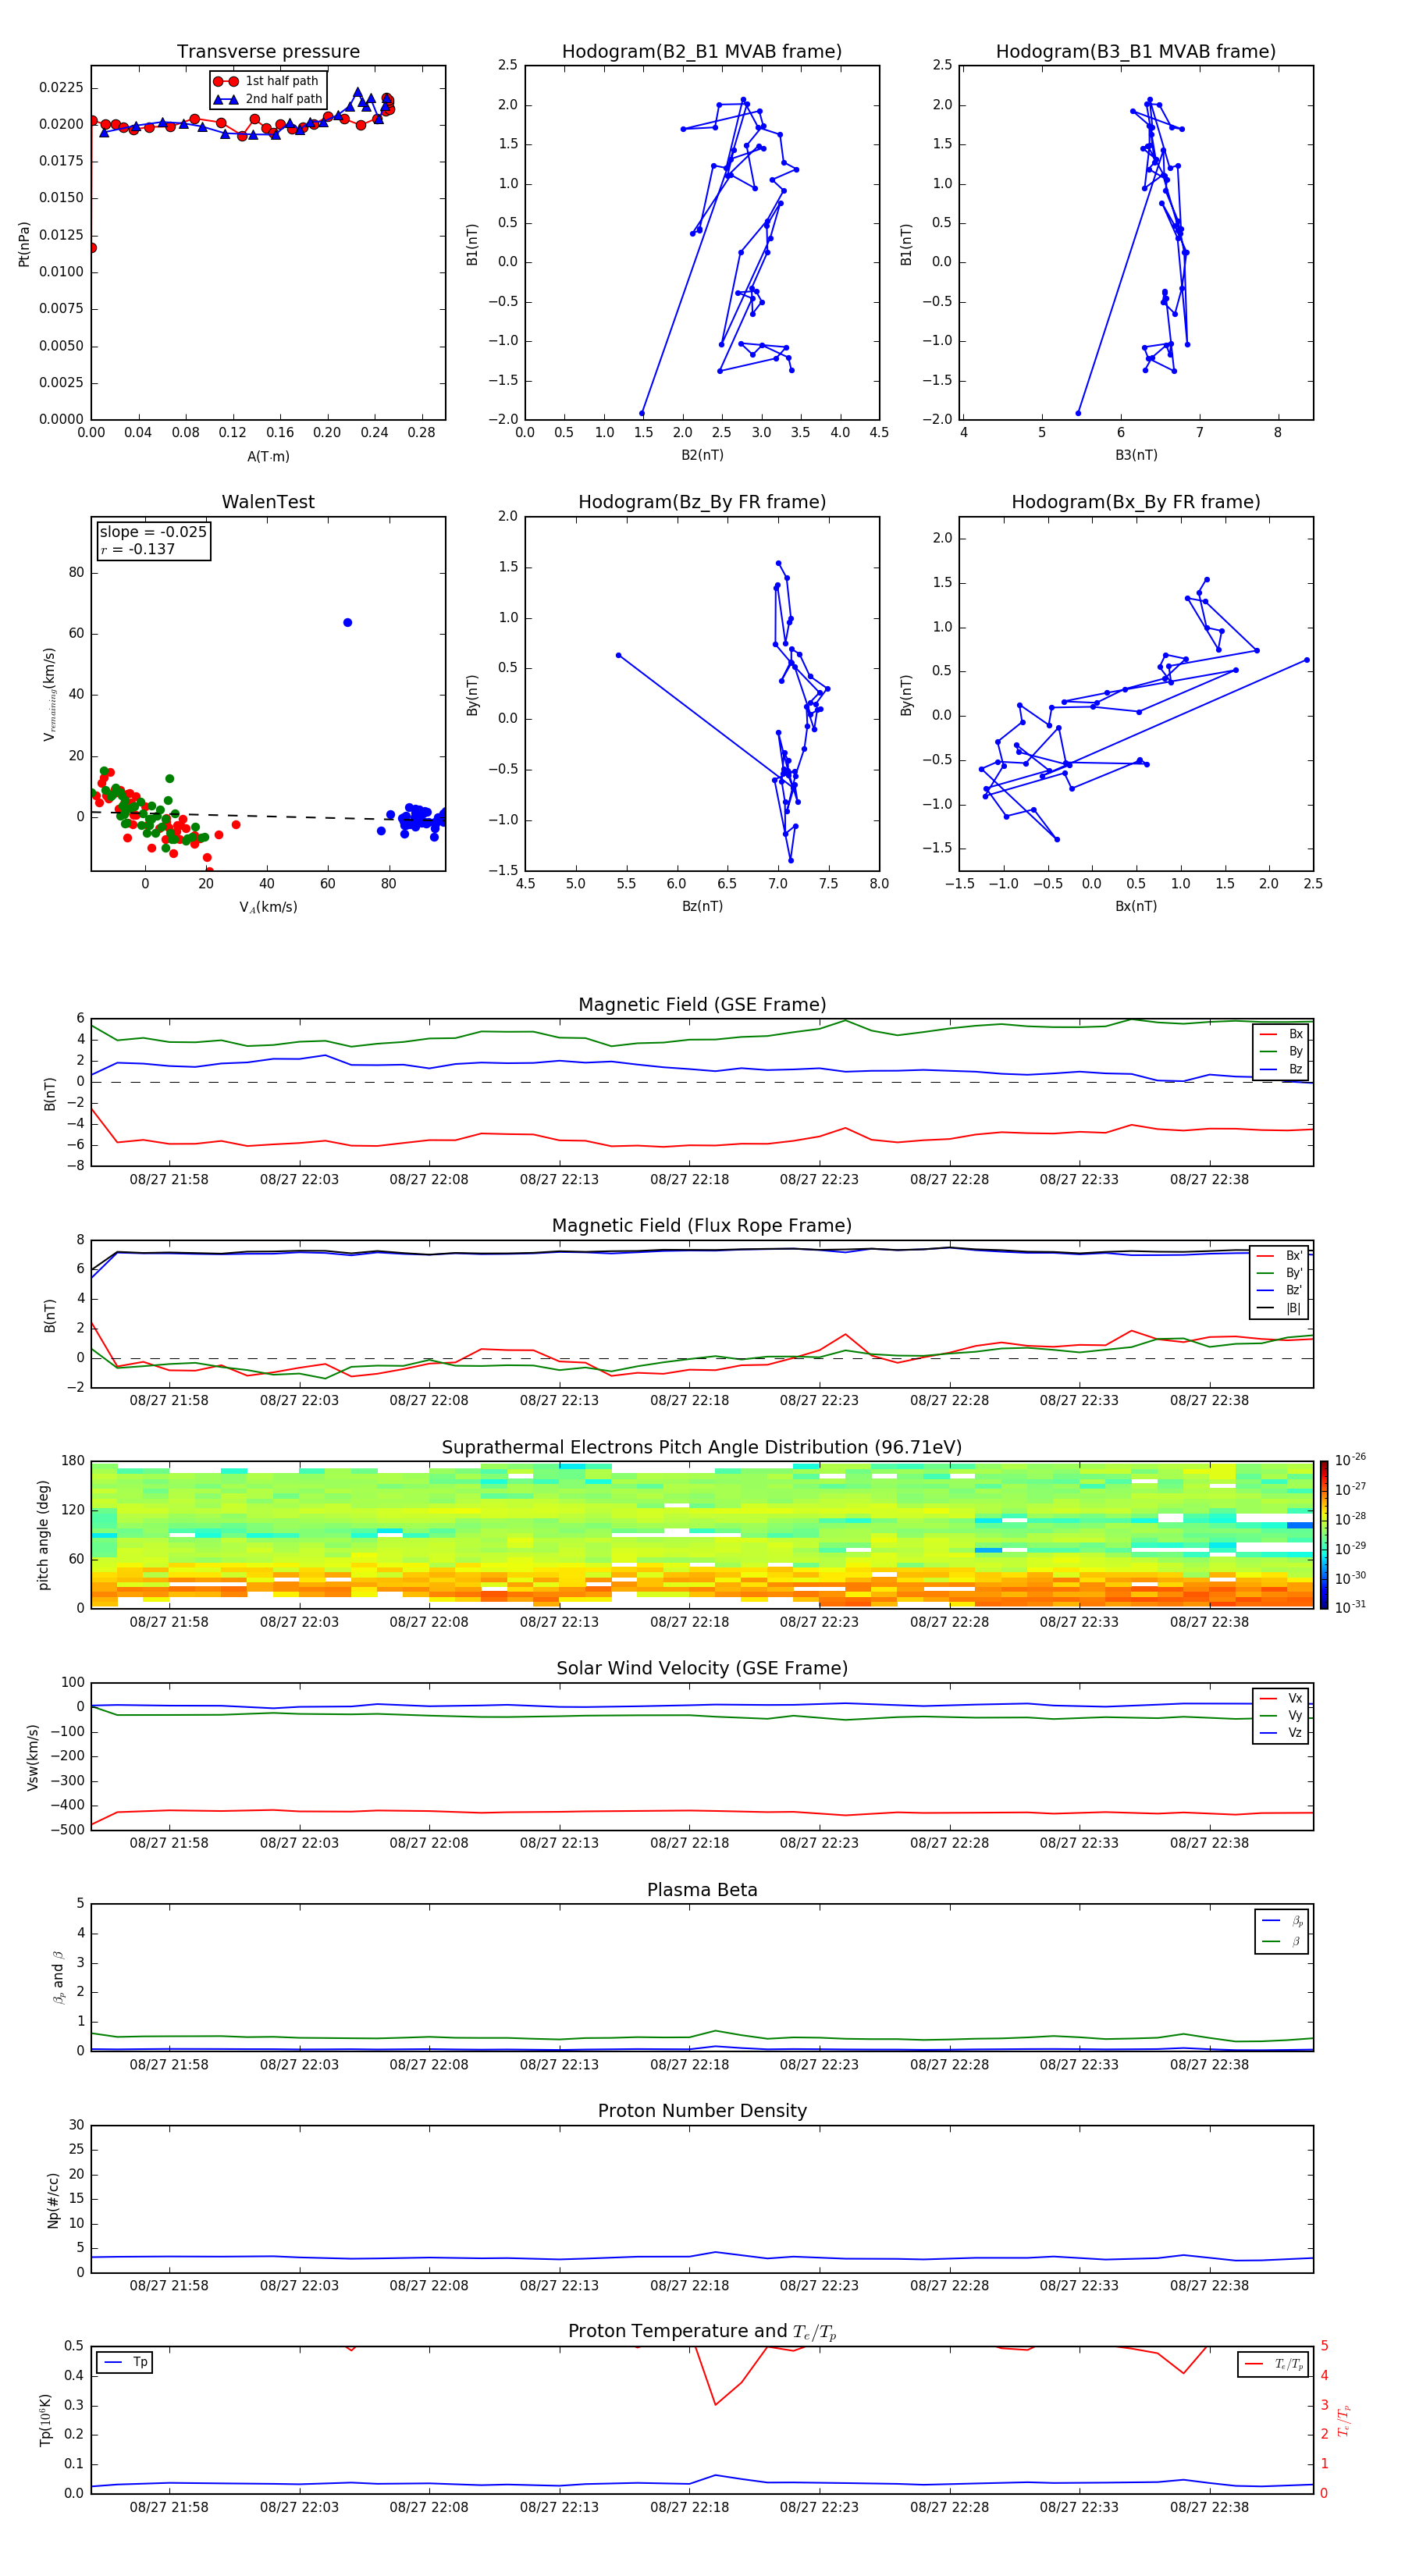This screenshot has height=2576, width=1405.
Task: Select the '2nd half path' legend entry
Action: click(x=267, y=99)
